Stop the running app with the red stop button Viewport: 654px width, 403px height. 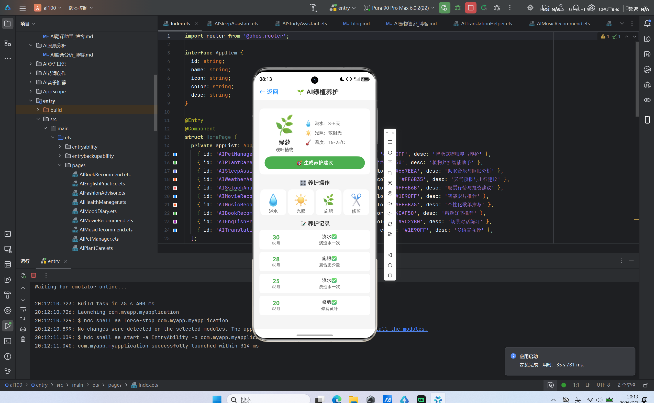pos(471,8)
